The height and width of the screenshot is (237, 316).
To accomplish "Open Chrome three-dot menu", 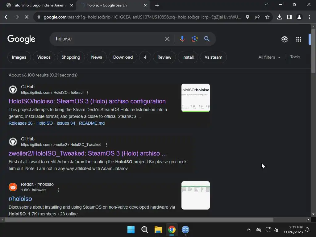I will tap(309, 17).
